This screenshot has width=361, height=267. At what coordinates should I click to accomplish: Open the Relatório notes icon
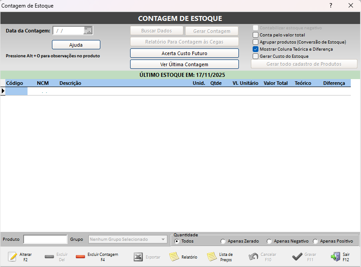(x=174, y=257)
